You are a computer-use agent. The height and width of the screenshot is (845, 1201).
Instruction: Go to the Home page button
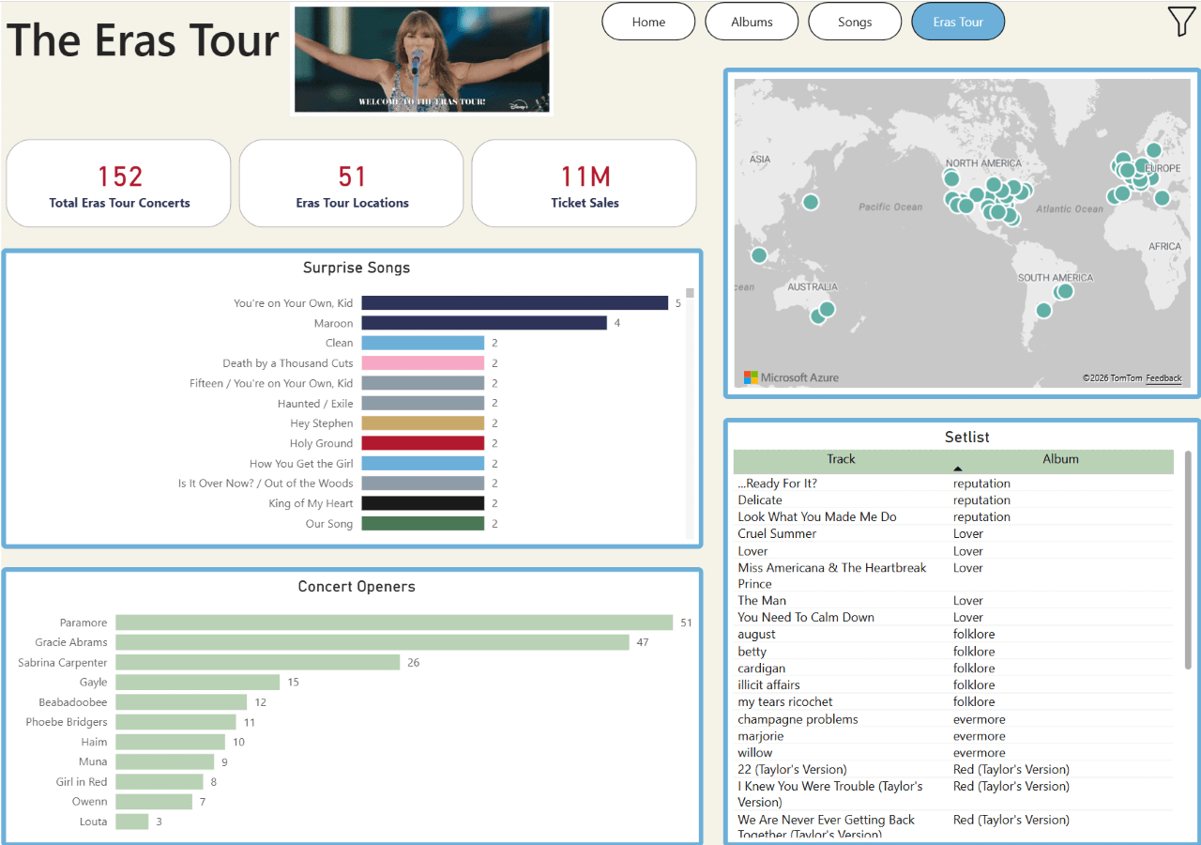[x=648, y=22]
